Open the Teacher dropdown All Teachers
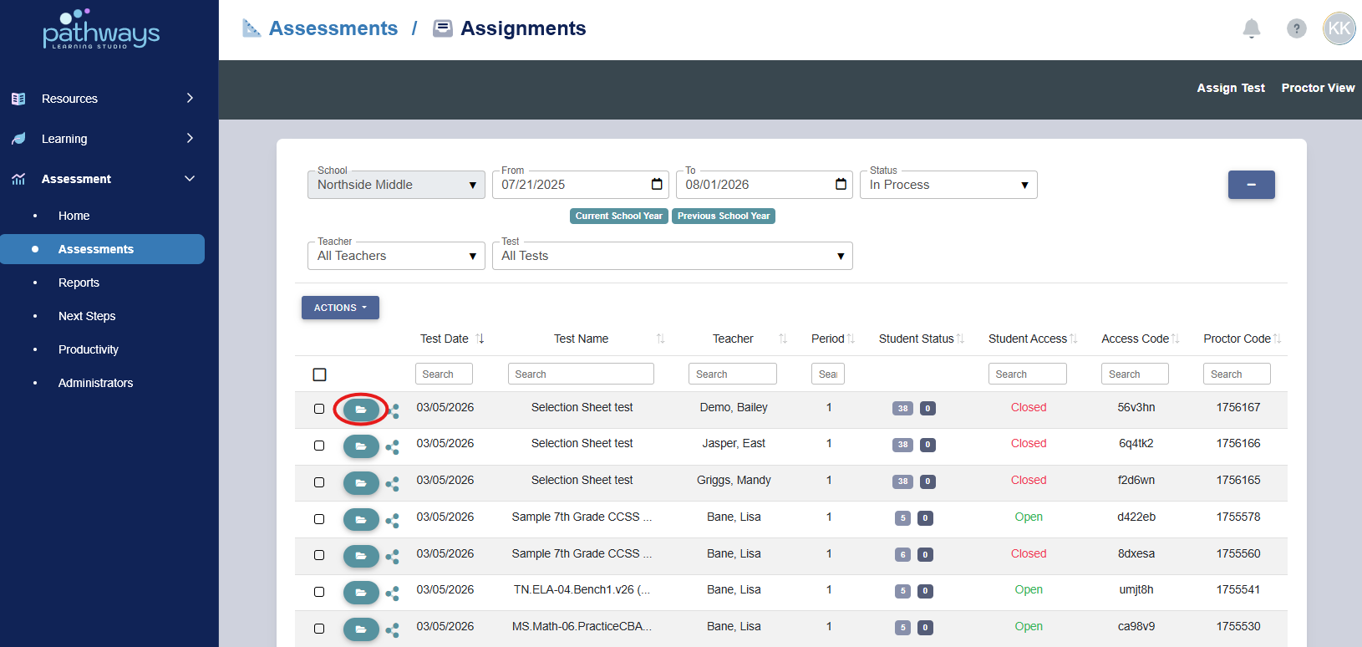1362x647 pixels. pyautogui.click(x=396, y=256)
